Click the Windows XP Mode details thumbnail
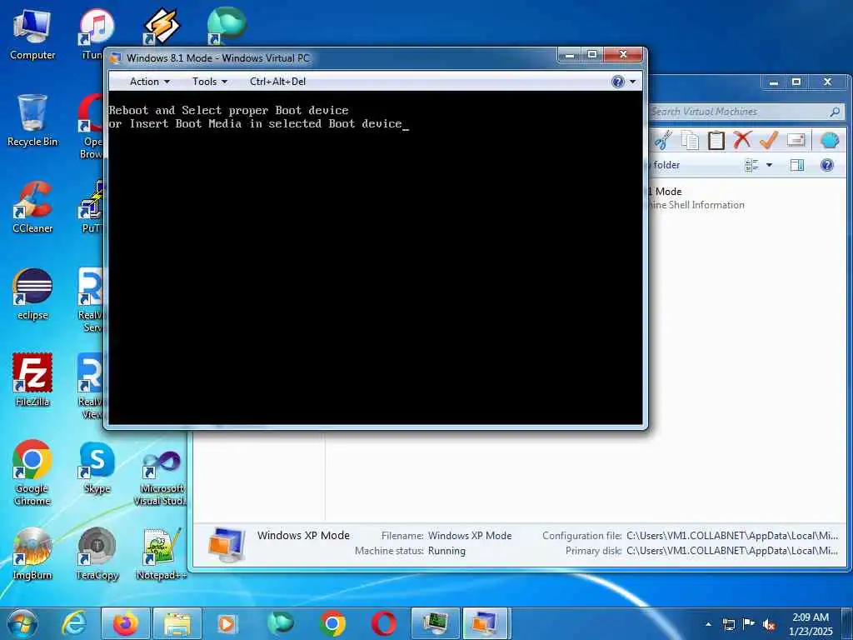The height and width of the screenshot is (640, 853). coord(227,544)
